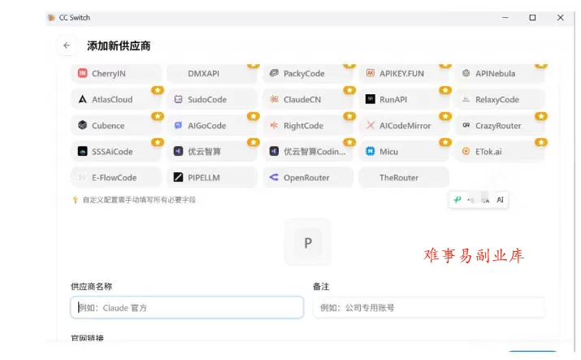Choose AtlasCloud provider preset
Image resolution: width=581 pixels, height=360 pixels.
[x=116, y=99]
